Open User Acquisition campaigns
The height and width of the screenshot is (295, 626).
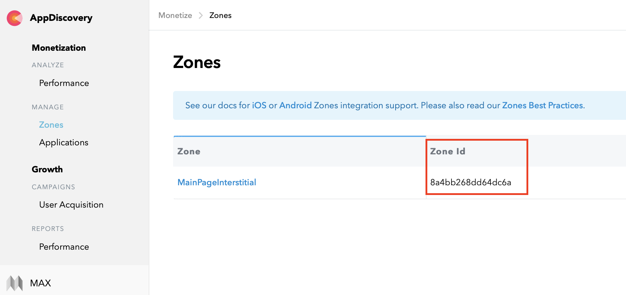pos(71,205)
